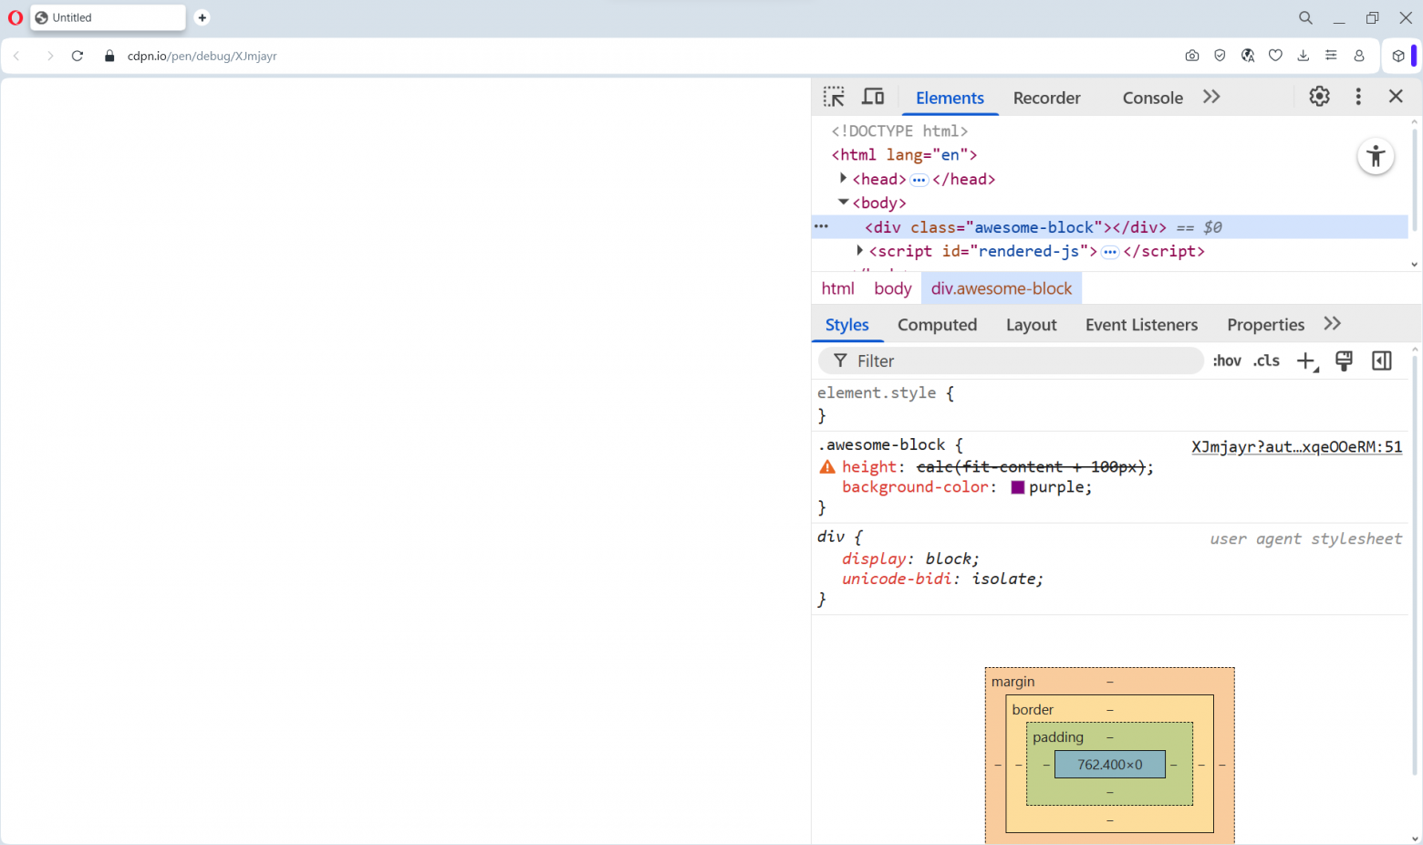The width and height of the screenshot is (1423, 845).
Task: Activate the inspect element picker tool
Action: pos(834,97)
